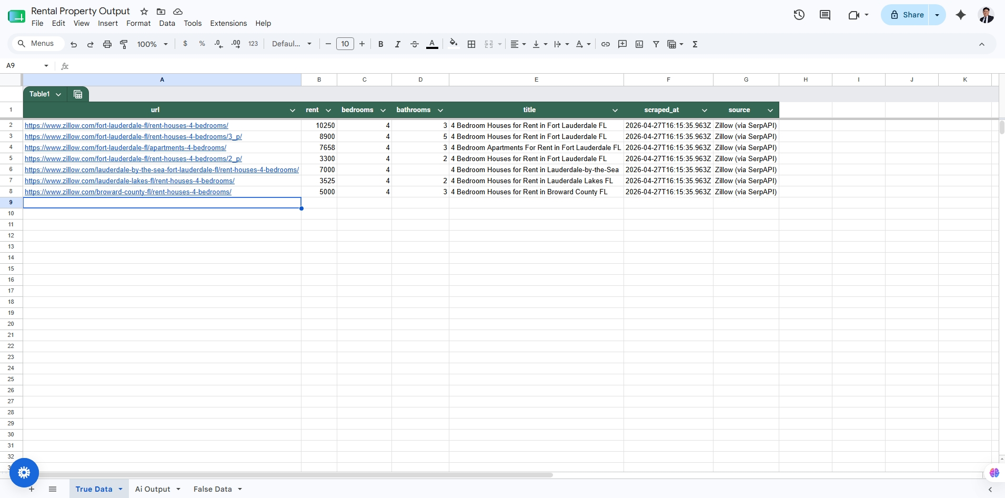This screenshot has height=498, width=1005.
Task: Open the Gemini sparkle icon
Action: 961,15
